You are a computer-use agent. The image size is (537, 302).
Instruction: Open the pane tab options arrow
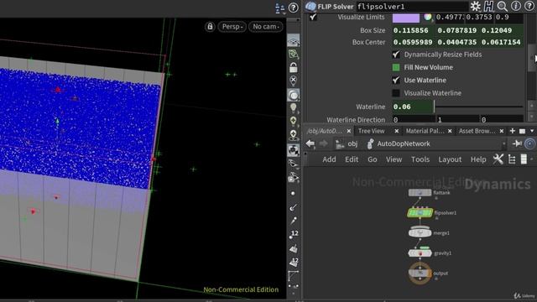(x=532, y=131)
